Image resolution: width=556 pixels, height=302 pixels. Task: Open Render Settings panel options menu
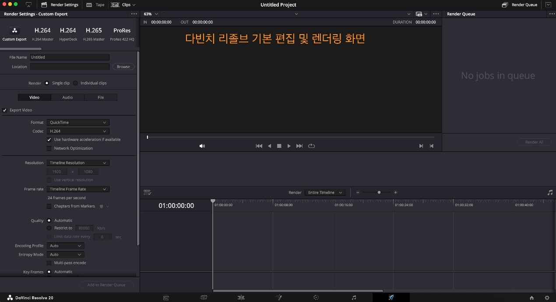[x=134, y=14]
